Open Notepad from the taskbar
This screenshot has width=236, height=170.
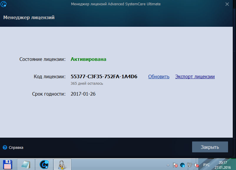[x=26, y=165]
